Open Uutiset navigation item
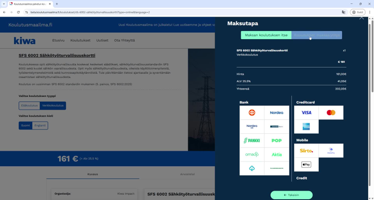Image resolution: width=374 pixels, height=200 pixels. click(x=102, y=40)
